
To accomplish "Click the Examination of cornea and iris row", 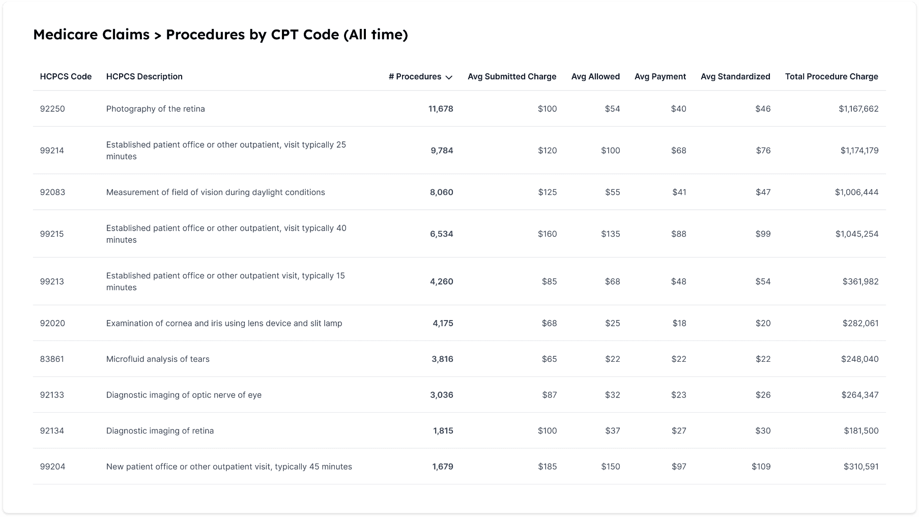I will [x=224, y=323].
